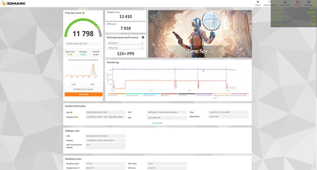Open the 1440p Ultra resolution dropdown

125,48
